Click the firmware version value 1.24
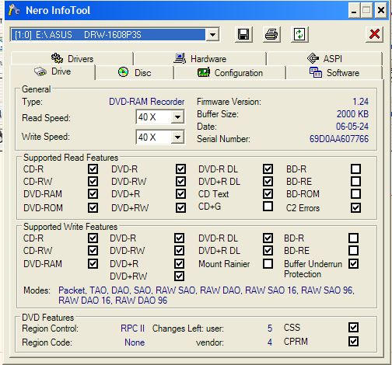392x365 pixels. (x=360, y=102)
